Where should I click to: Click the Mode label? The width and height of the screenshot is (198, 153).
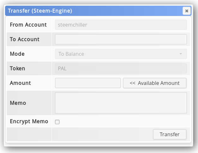(17, 54)
